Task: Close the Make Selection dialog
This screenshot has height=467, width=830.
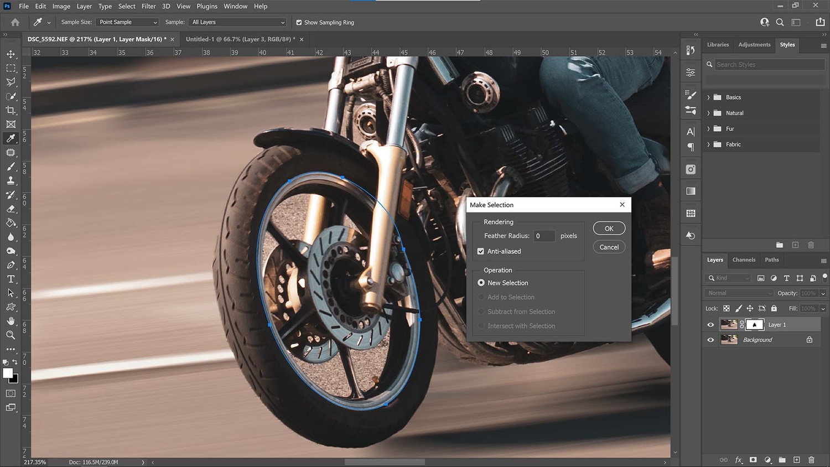Action: (x=622, y=205)
